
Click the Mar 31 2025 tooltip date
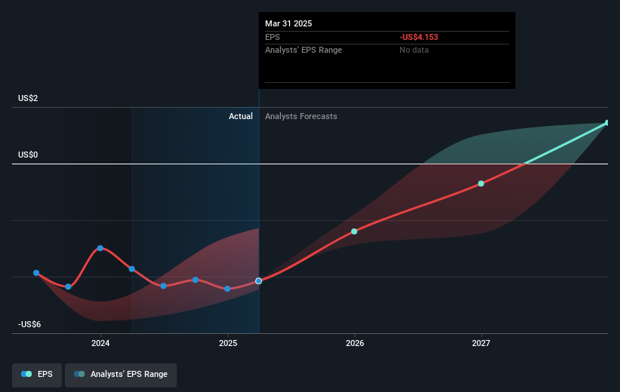pos(288,23)
